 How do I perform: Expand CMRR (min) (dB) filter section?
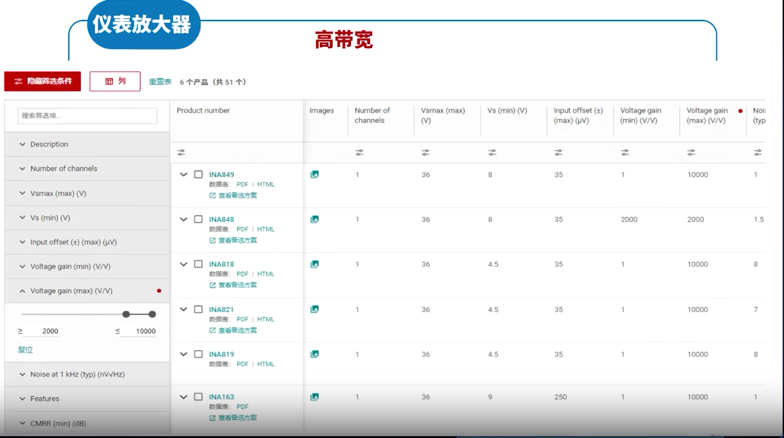(x=87, y=423)
